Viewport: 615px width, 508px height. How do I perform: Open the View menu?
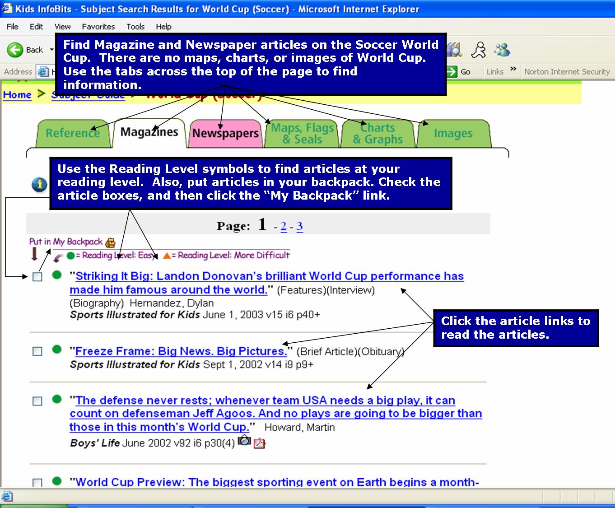[62, 27]
